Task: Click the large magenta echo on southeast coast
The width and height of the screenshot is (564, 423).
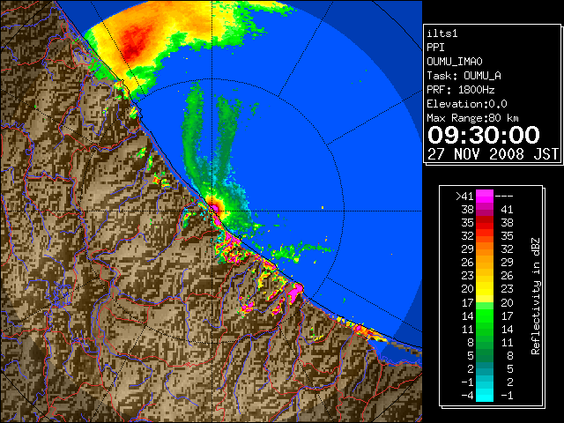Action: coord(295,293)
